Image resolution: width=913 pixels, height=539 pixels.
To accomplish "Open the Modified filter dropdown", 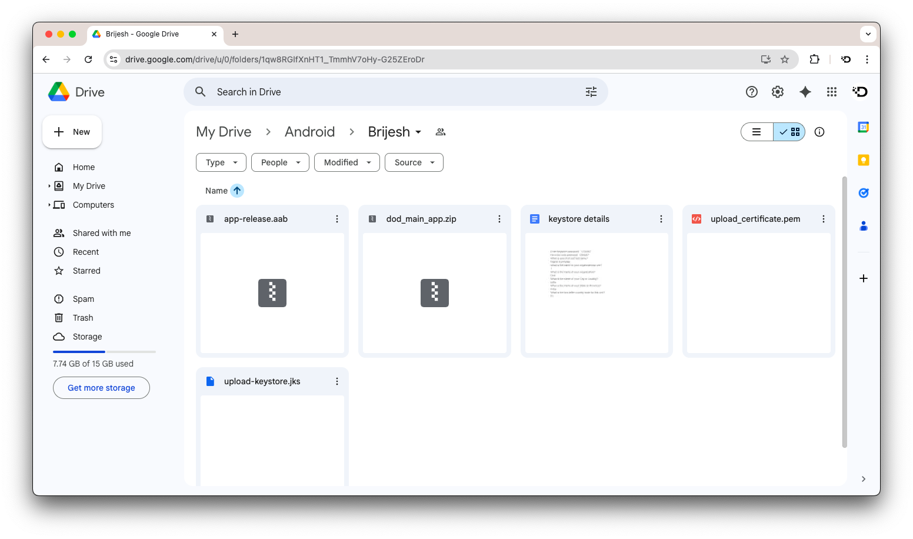I will (347, 162).
